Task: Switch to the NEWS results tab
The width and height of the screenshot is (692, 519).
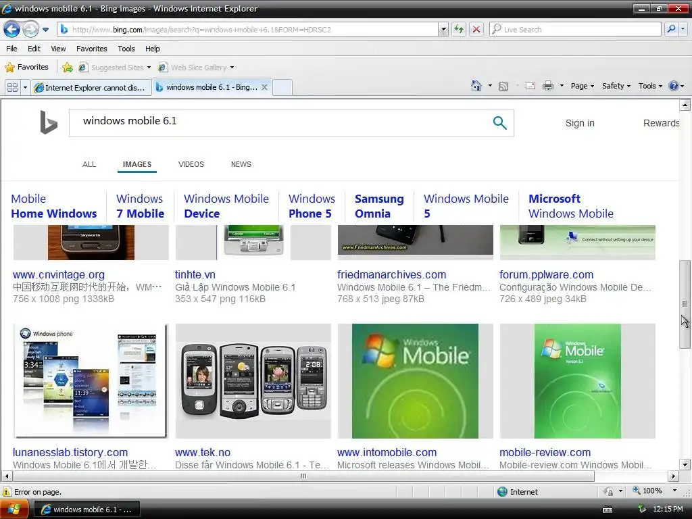Action: tap(241, 164)
